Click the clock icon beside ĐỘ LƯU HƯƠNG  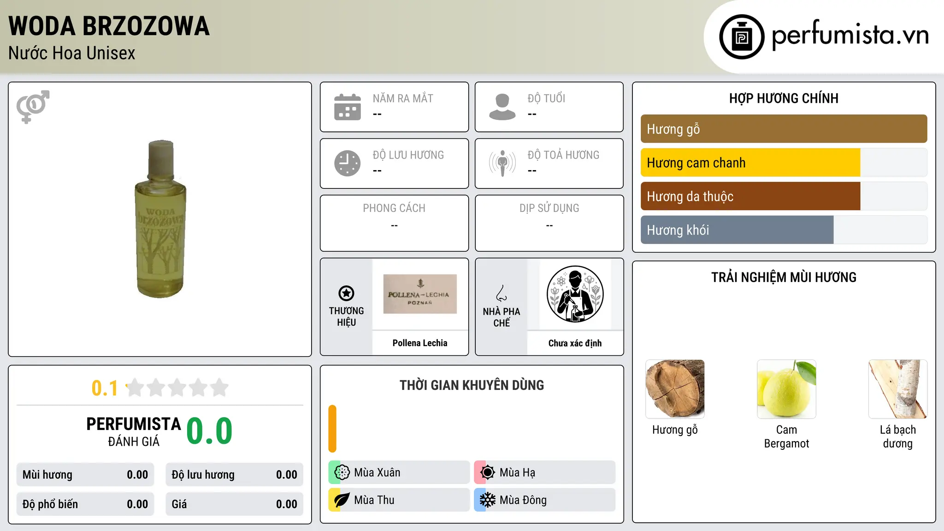(x=348, y=163)
